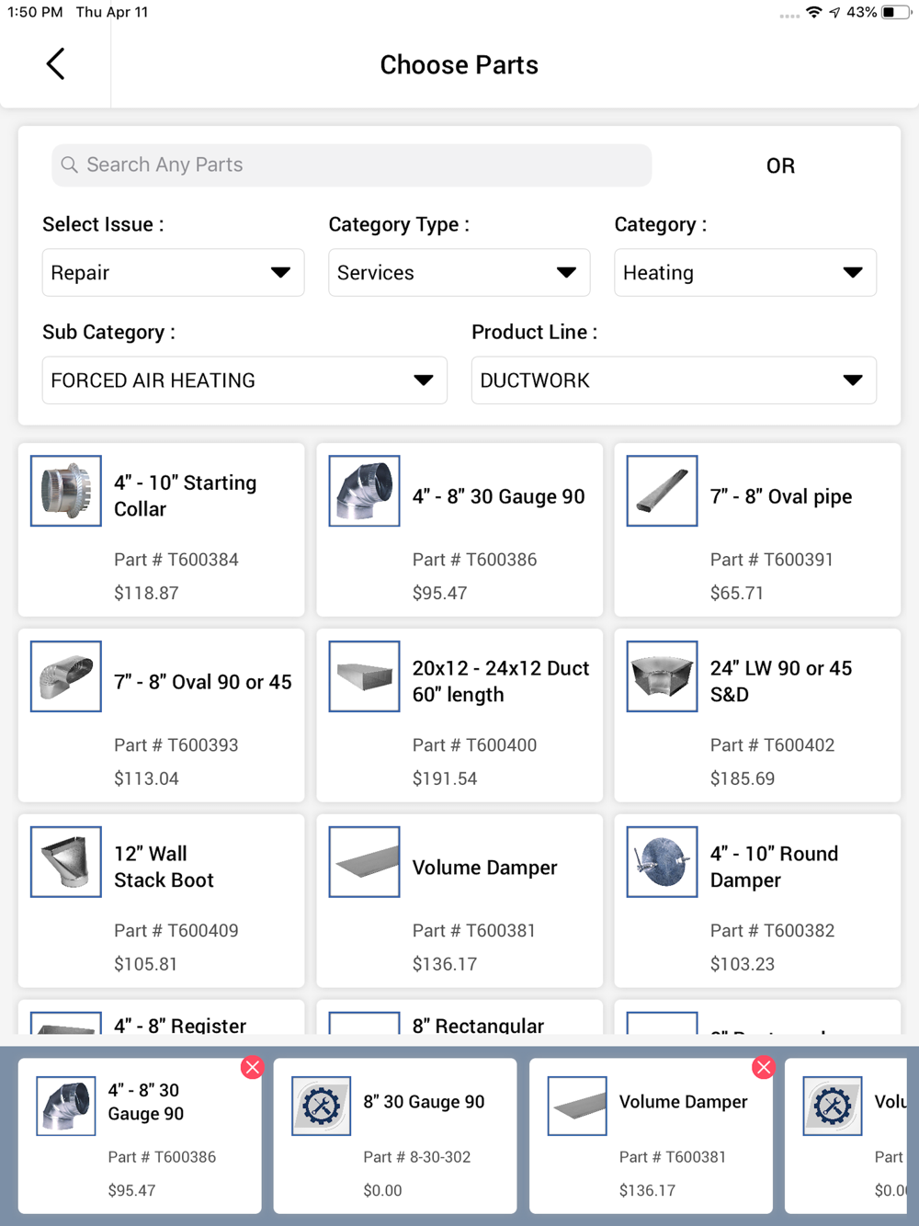919x1226 pixels.
Task: Tap the search magnifier icon
Action: [x=69, y=165]
